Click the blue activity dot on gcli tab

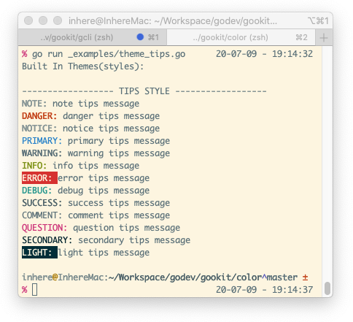140,37
